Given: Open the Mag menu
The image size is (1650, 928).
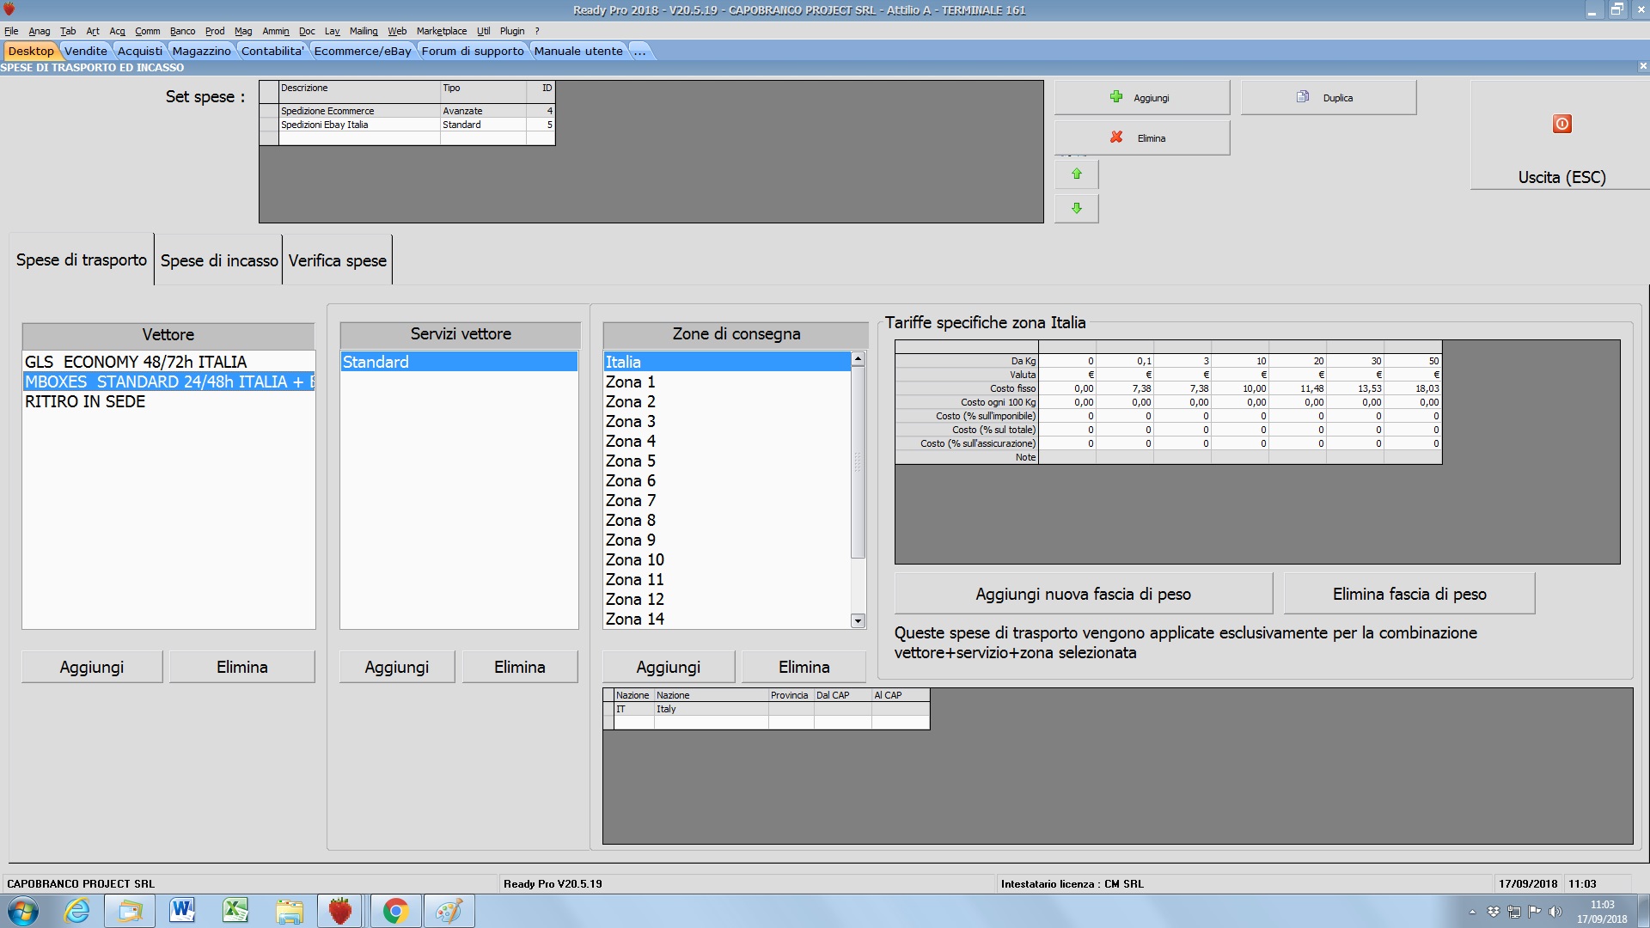Looking at the screenshot, I should [243, 31].
